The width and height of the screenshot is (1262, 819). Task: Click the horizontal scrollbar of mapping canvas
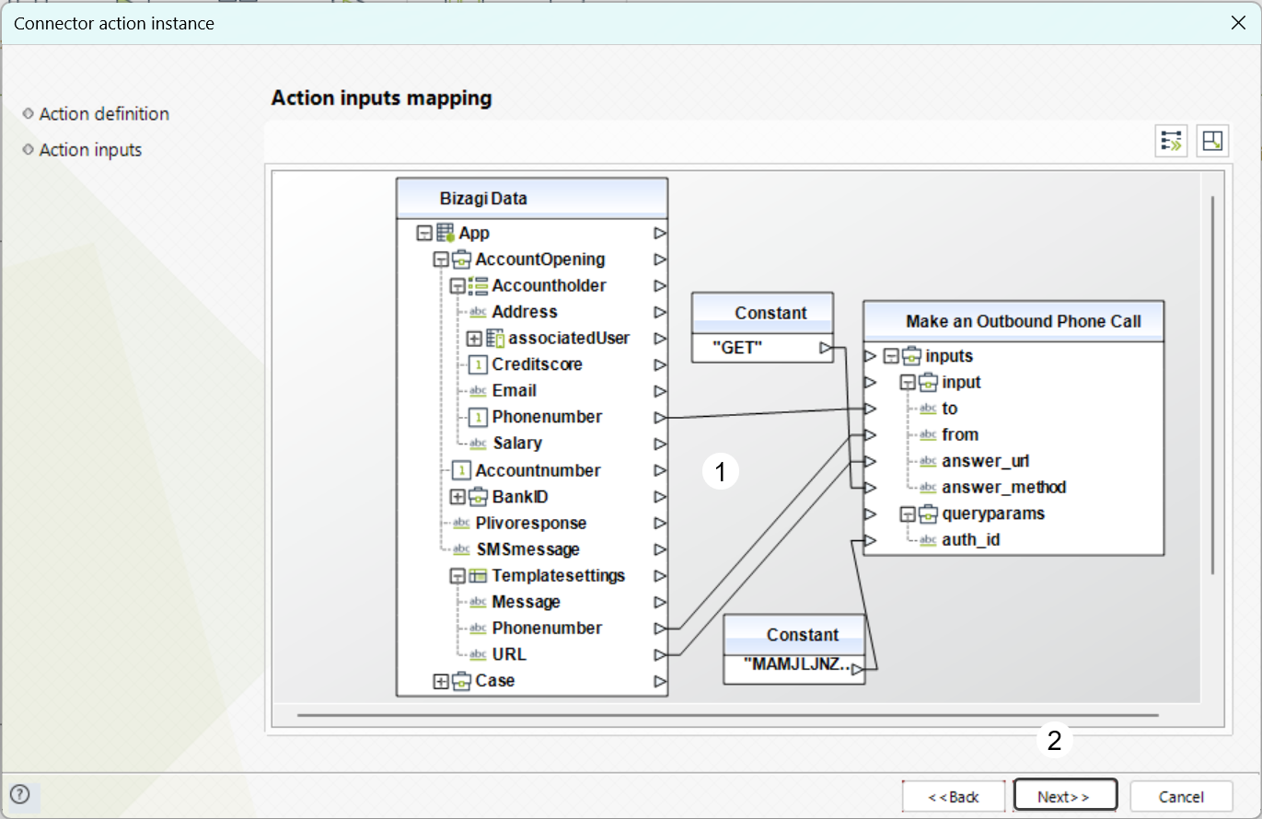pos(728,714)
